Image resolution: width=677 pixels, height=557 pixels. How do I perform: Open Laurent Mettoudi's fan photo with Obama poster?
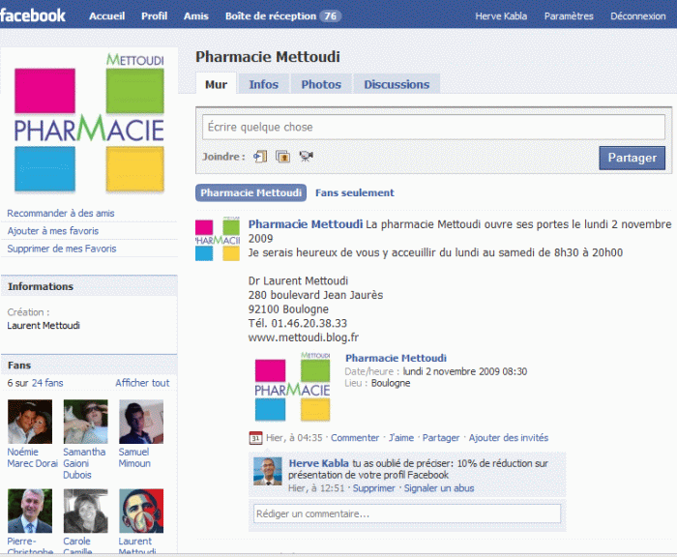tap(141, 511)
